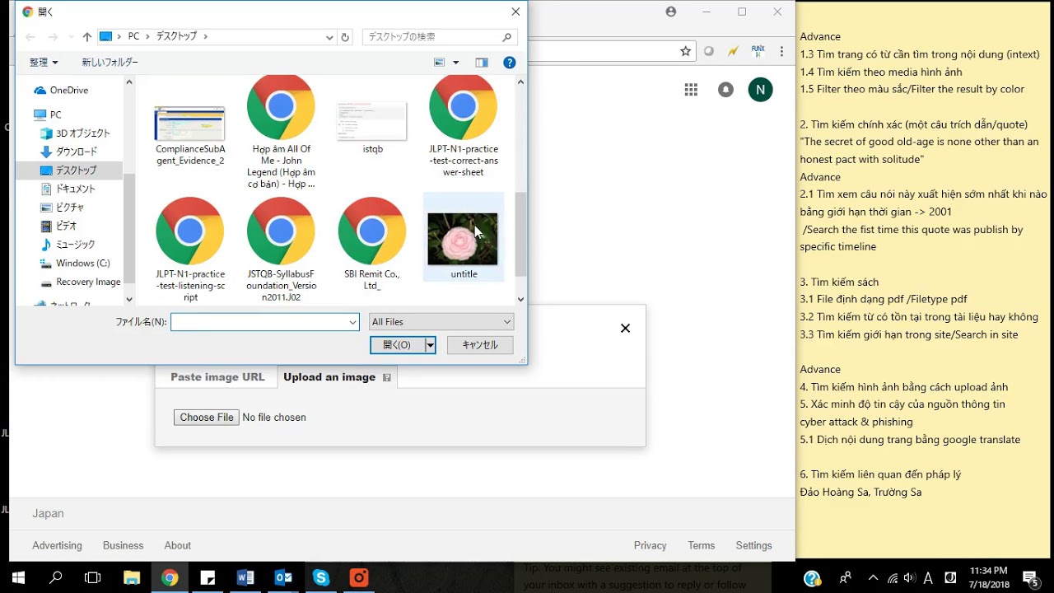Open Chrome profile icon in title bar

pos(671,12)
